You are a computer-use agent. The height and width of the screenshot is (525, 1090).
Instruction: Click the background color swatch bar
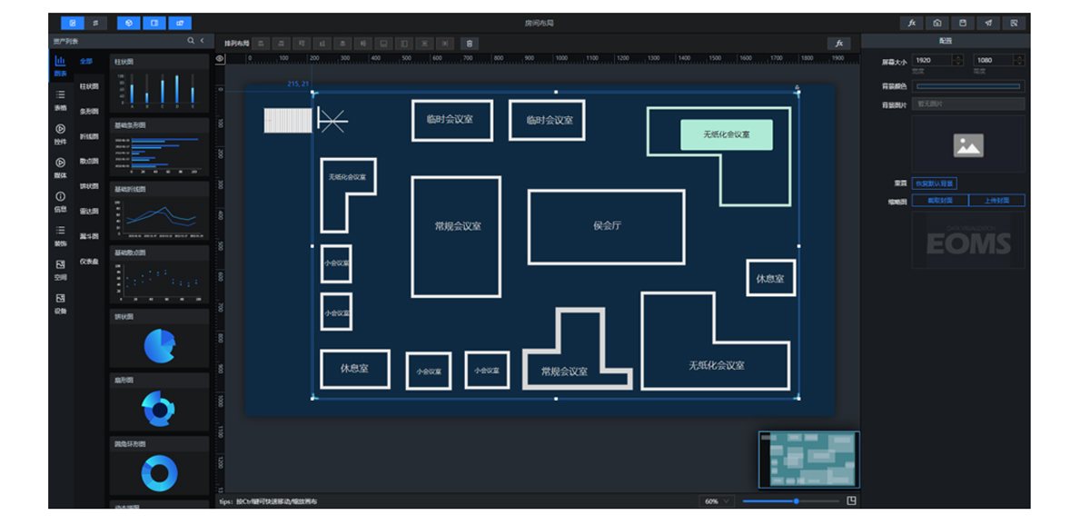968,86
